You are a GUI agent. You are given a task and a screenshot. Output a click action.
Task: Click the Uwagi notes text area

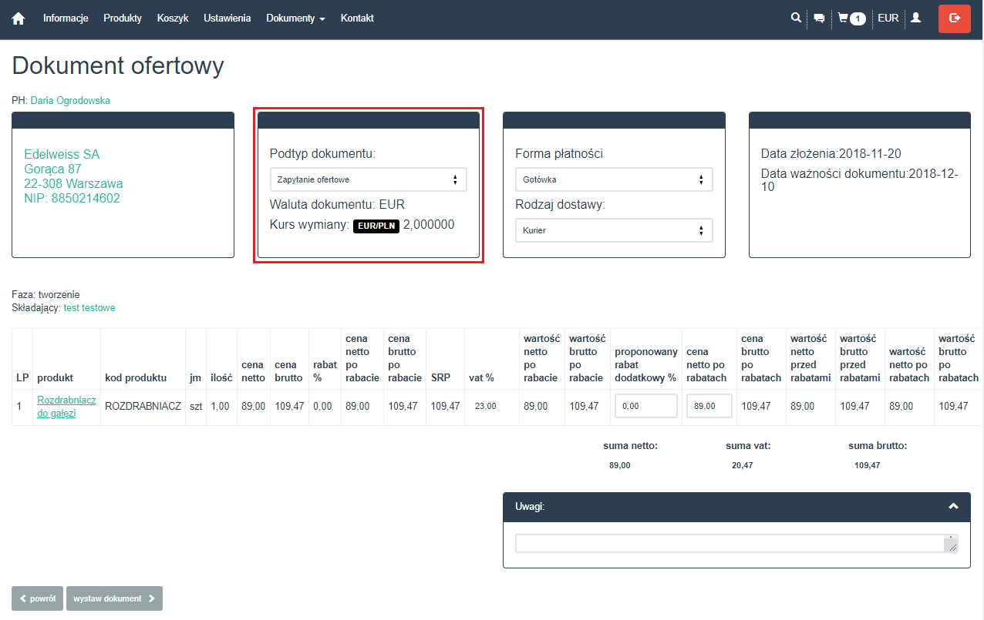pos(730,544)
